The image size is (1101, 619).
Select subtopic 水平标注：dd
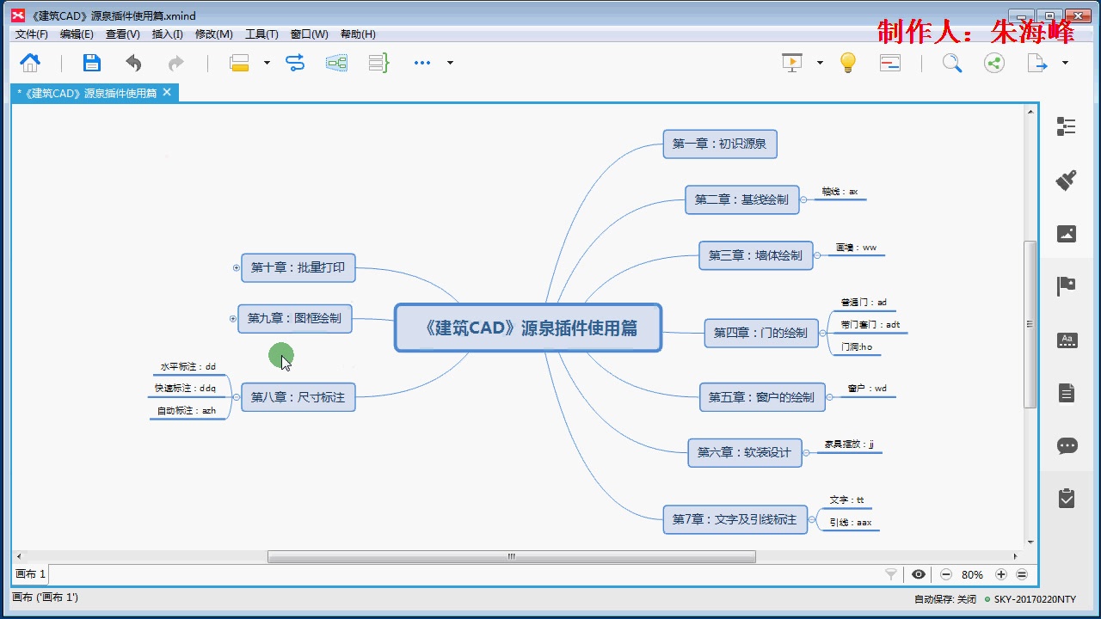point(188,367)
